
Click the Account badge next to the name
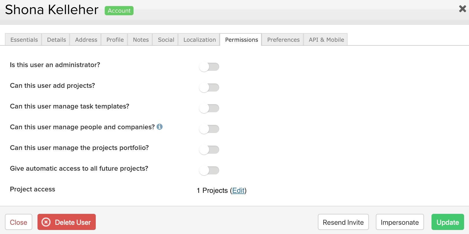(x=119, y=11)
